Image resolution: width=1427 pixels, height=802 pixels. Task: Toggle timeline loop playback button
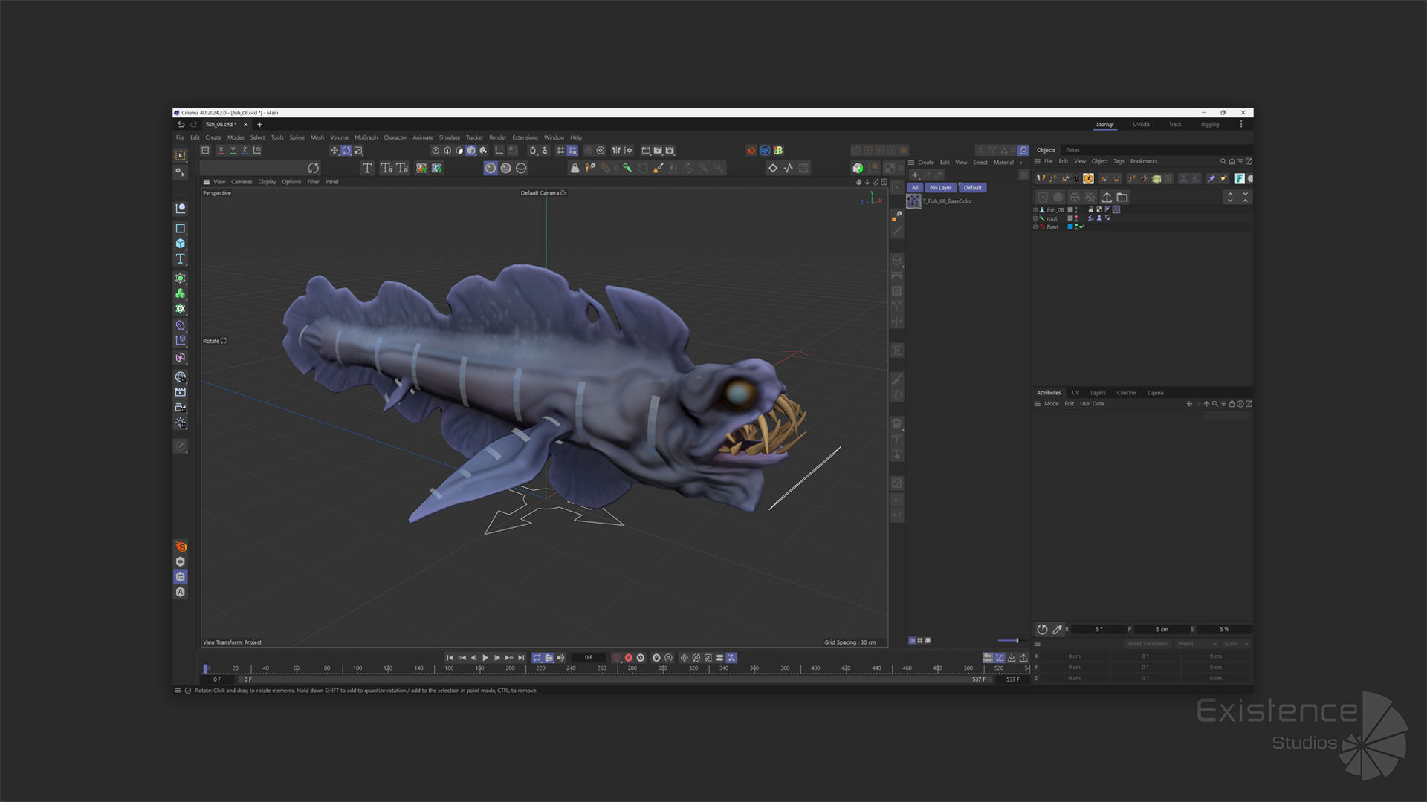click(x=537, y=658)
